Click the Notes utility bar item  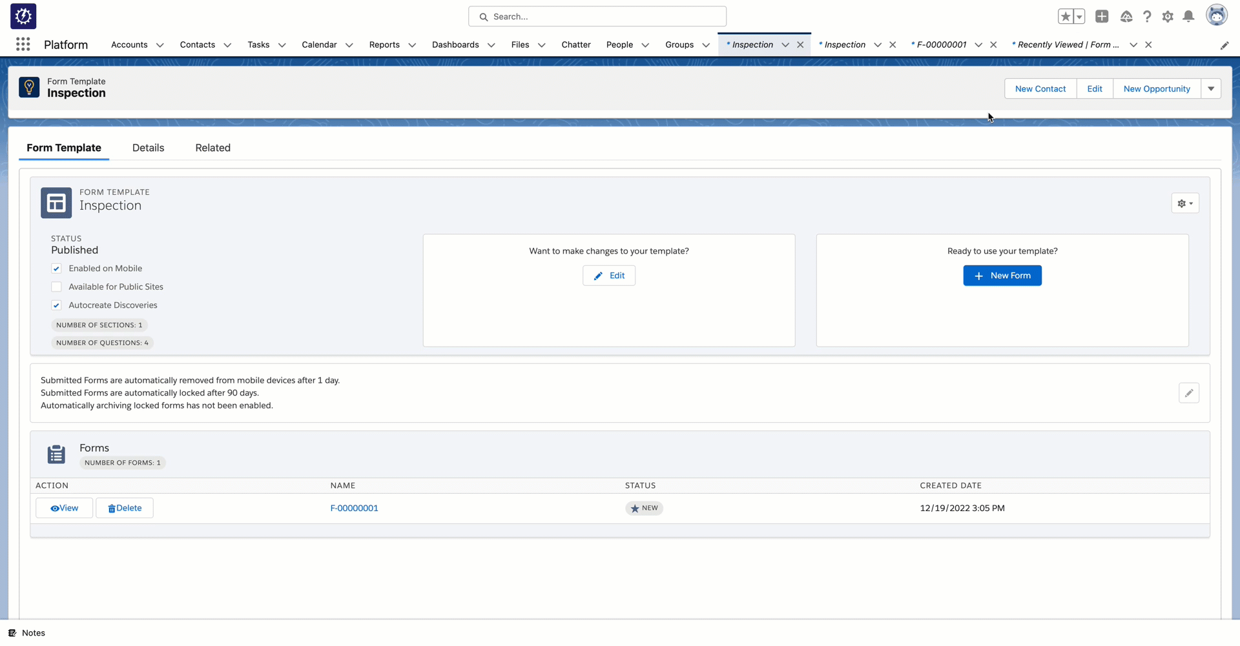pos(26,633)
